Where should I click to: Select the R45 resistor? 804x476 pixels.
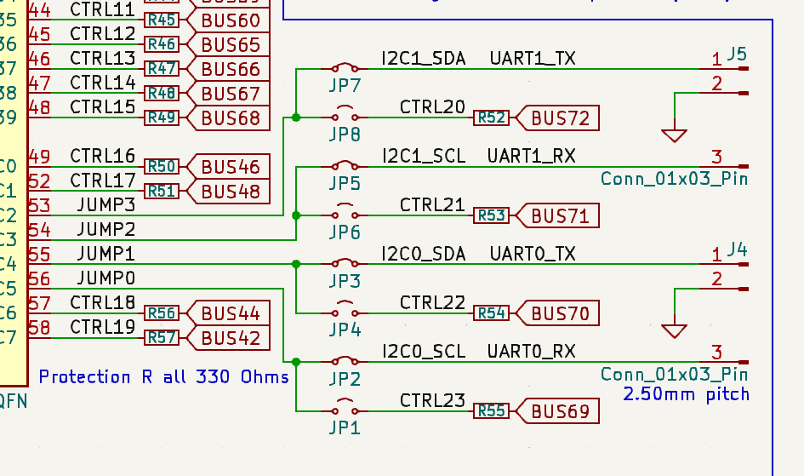(162, 20)
